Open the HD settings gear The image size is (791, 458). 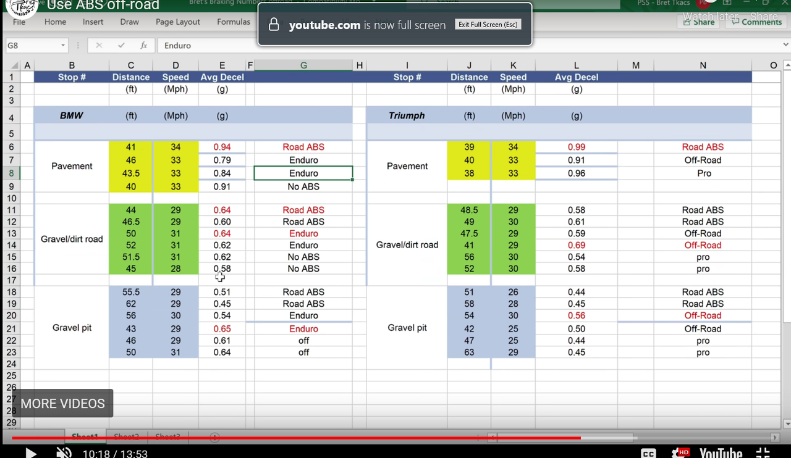[x=680, y=453]
